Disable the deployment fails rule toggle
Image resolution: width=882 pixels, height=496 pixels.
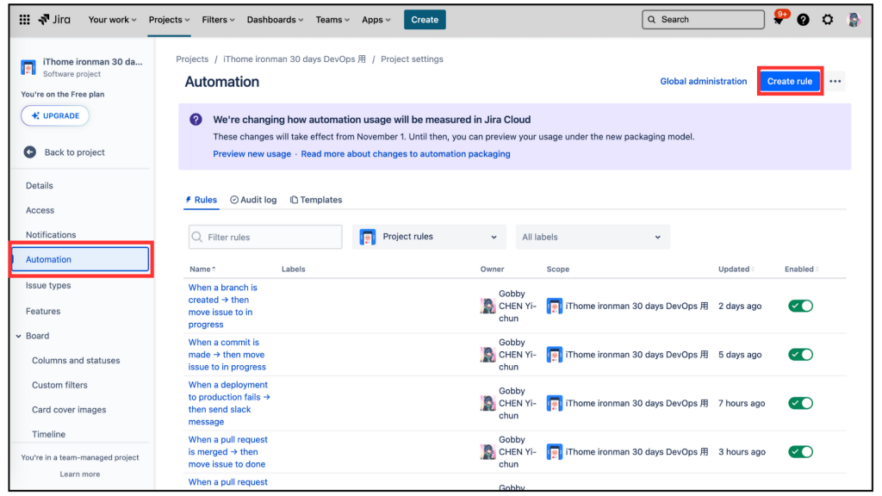(x=800, y=403)
